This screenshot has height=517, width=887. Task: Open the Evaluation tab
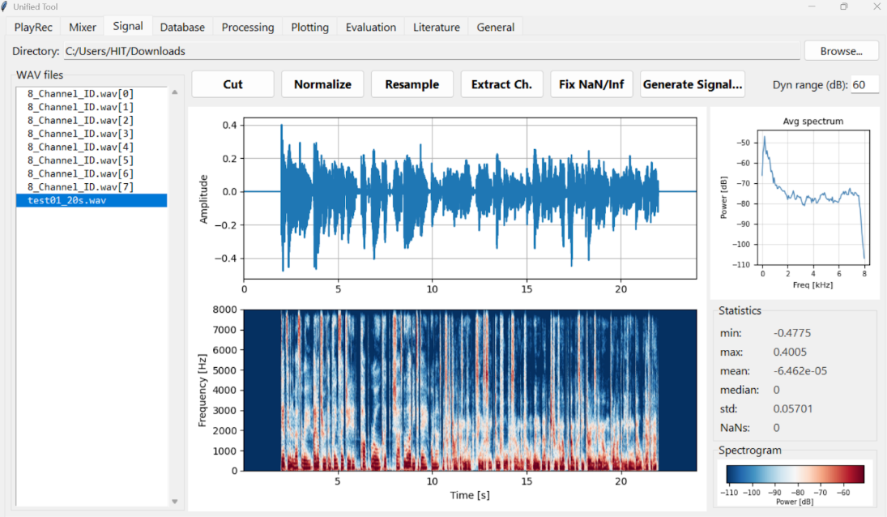(371, 28)
